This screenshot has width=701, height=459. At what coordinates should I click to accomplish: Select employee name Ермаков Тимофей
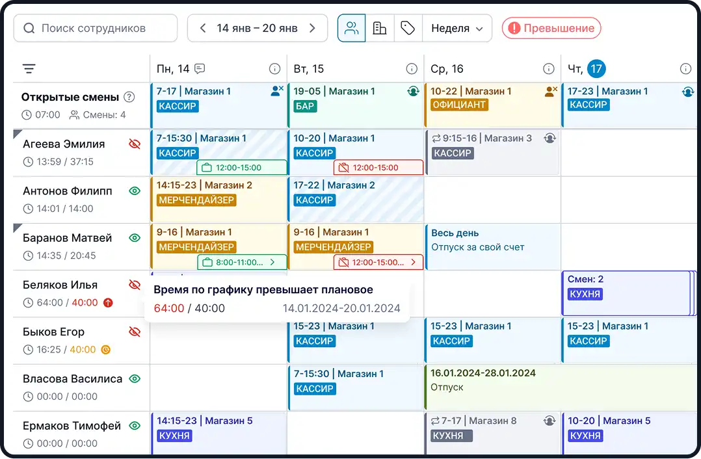(72, 425)
